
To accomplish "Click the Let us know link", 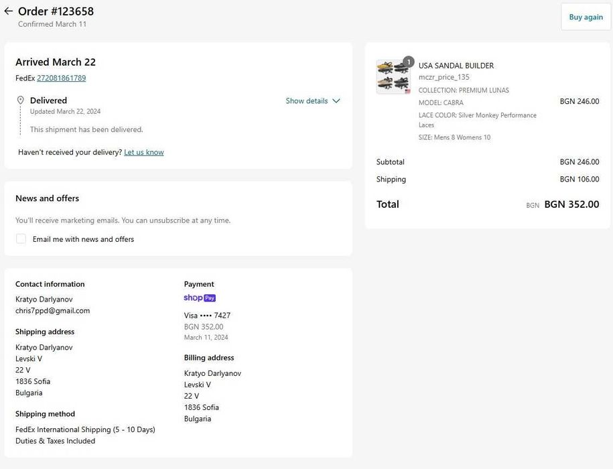I will point(143,153).
